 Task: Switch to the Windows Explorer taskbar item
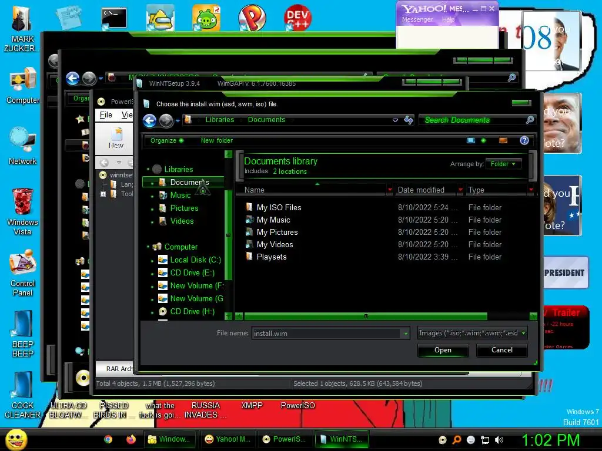pos(170,439)
